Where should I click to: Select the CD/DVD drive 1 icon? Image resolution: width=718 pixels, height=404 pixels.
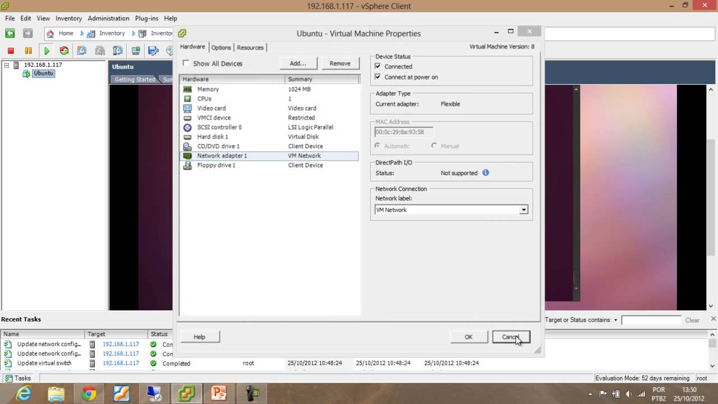[187, 146]
